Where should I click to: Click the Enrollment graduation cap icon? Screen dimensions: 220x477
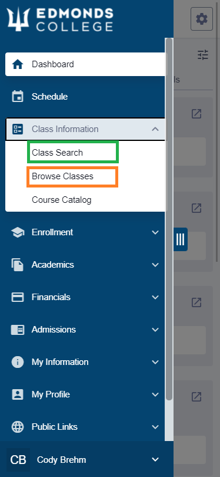[18, 233]
